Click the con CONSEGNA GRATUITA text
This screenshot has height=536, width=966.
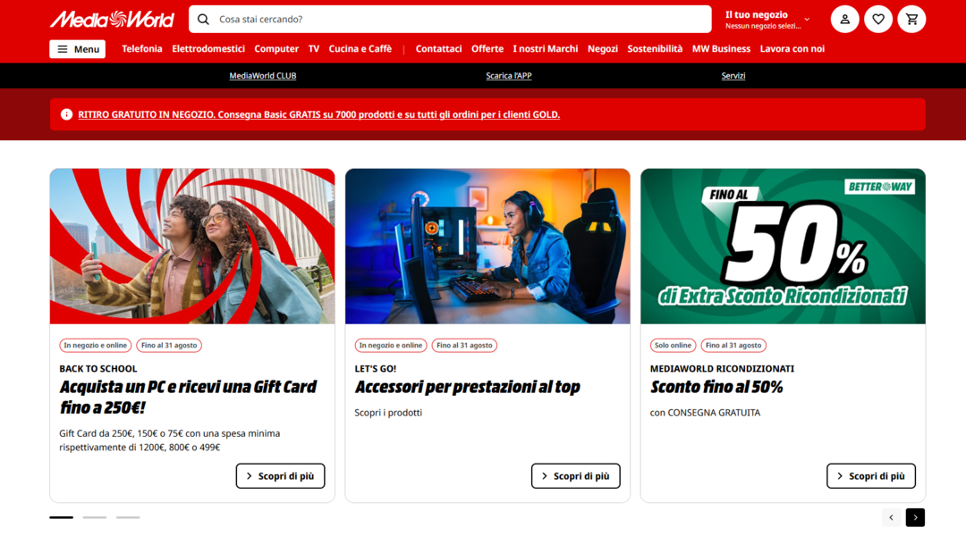tap(705, 413)
